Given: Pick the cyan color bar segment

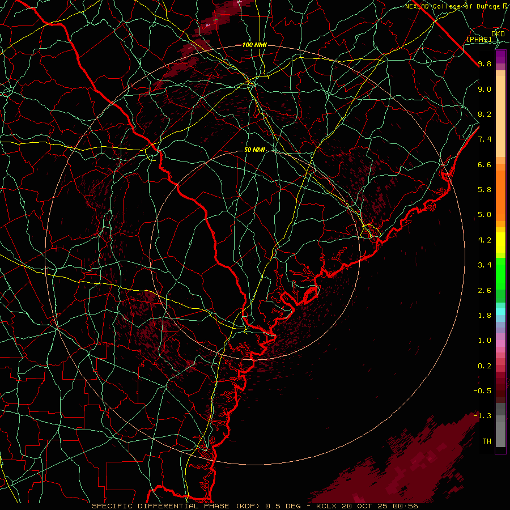Looking at the screenshot, I should (500, 312).
